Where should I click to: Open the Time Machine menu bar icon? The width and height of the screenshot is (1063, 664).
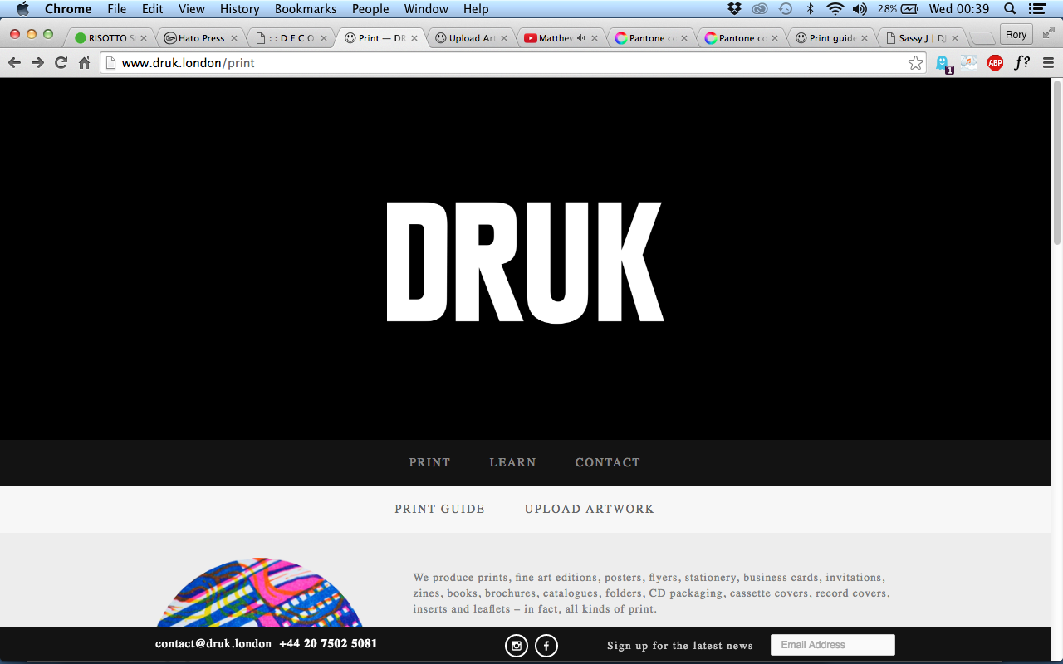[786, 9]
